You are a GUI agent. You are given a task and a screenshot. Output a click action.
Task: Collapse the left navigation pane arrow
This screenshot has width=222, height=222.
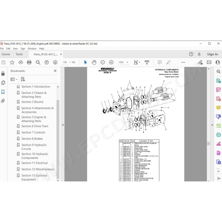(63, 125)
